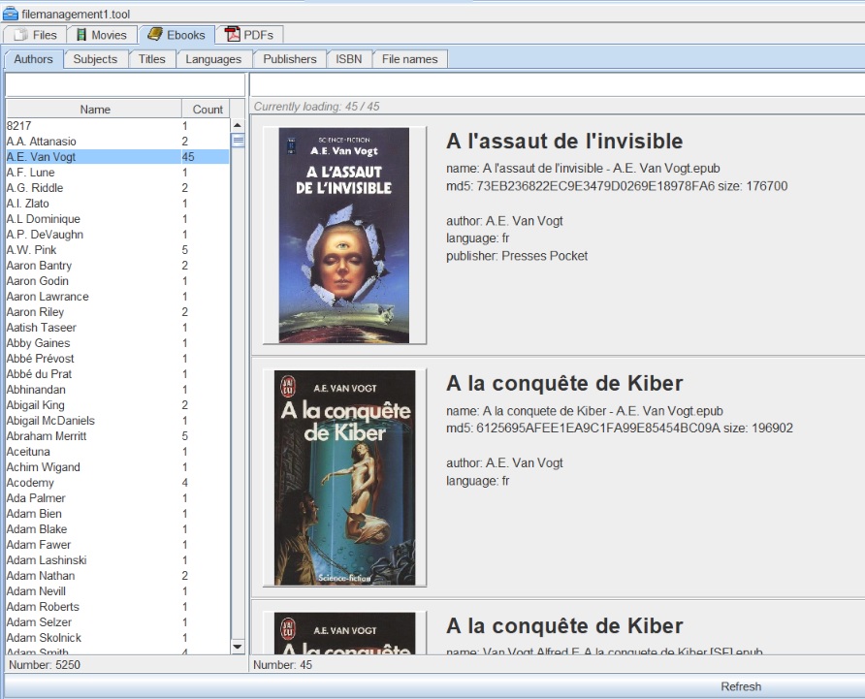Select author "Adam Nevill"
This screenshot has height=699, width=865.
click(x=117, y=590)
